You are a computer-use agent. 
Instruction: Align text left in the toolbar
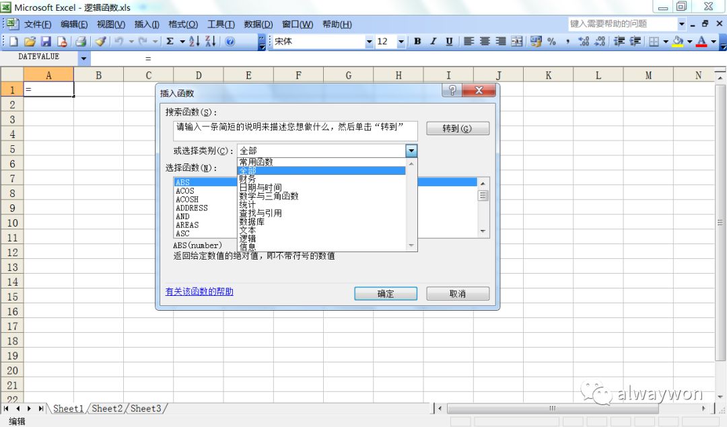click(x=469, y=41)
